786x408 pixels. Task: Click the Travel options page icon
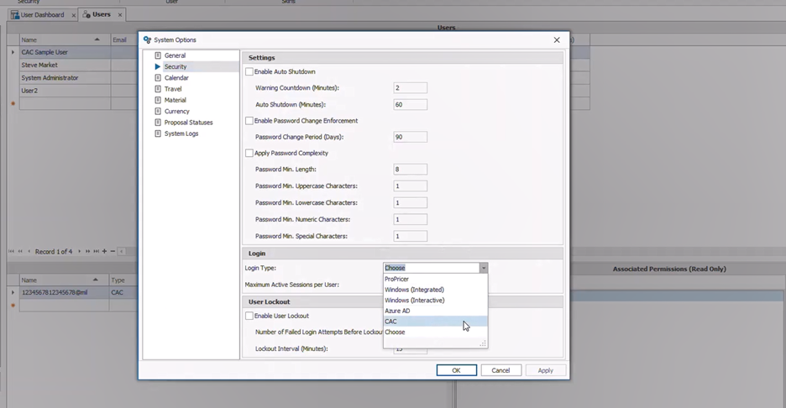pos(157,89)
